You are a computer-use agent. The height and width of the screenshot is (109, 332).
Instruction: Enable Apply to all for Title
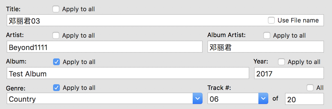[x=56, y=9]
